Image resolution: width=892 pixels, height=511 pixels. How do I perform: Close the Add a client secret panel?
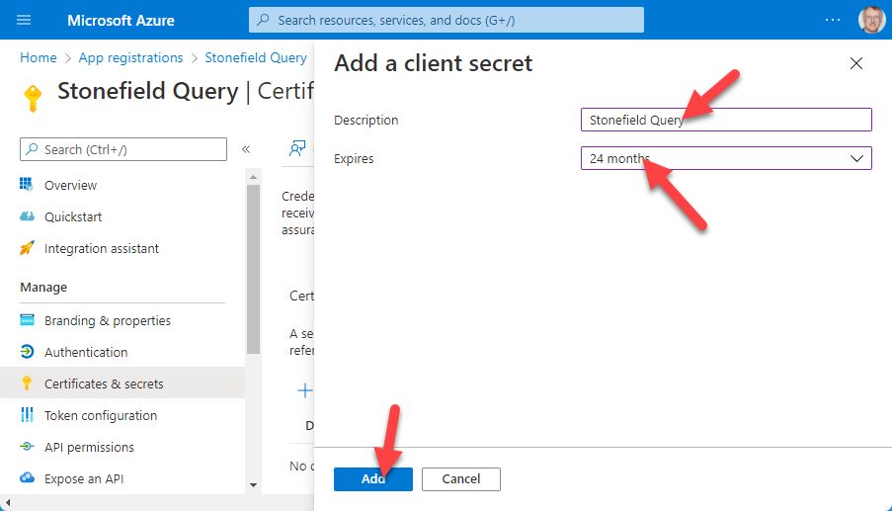pyautogui.click(x=855, y=63)
